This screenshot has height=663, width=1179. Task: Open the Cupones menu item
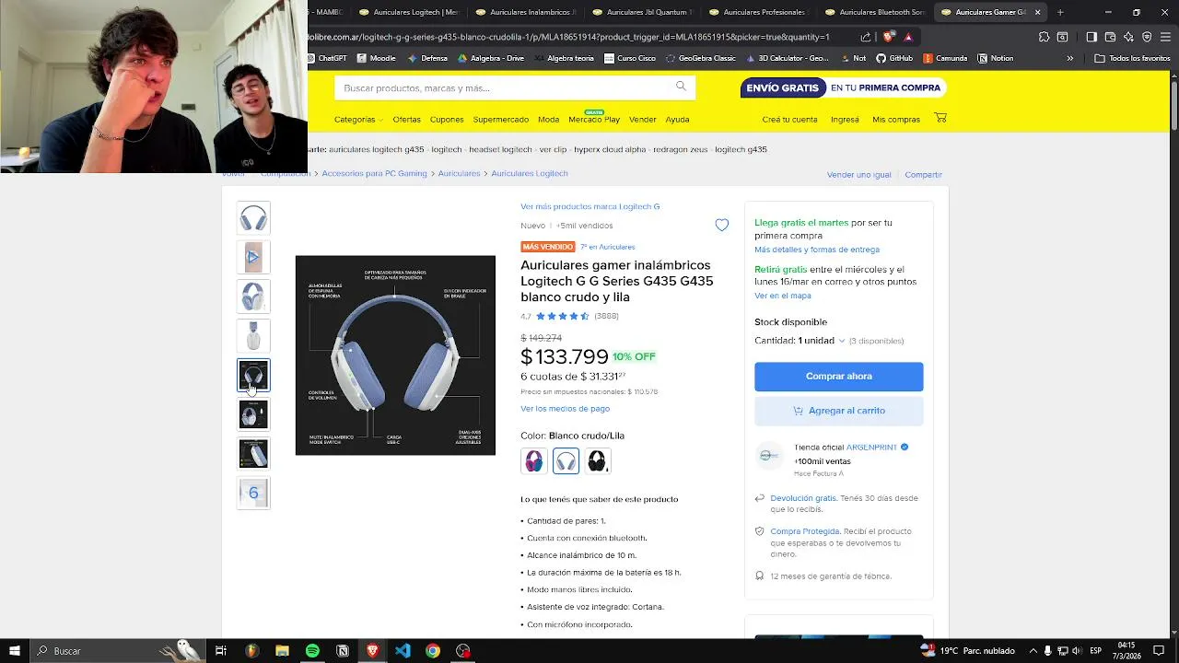click(447, 120)
